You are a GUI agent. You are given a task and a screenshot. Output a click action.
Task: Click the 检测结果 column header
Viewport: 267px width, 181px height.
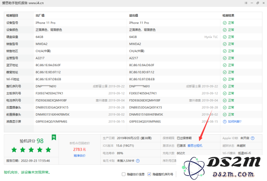228,16
